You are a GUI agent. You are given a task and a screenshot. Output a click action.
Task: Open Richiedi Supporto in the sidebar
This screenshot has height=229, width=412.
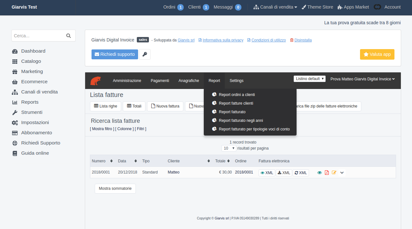(x=36, y=143)
